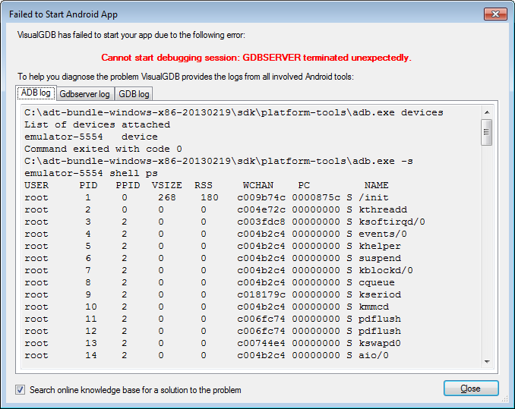Screen dimensions: 515x409
Task: Click the 'emulator-5554 shell ps' line
Action: pyautogui.click(x=91, y=173)
